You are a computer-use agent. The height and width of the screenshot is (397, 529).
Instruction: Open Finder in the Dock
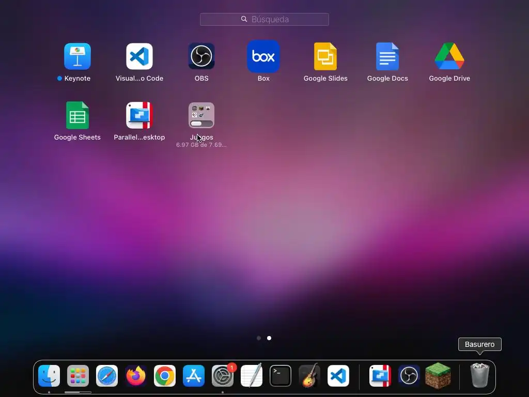point(49,376)
